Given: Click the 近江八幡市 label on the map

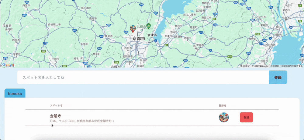Looking at the screenshot, I should 189,15.
